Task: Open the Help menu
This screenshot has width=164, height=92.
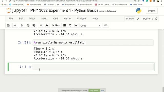Action: pos(95,19)
